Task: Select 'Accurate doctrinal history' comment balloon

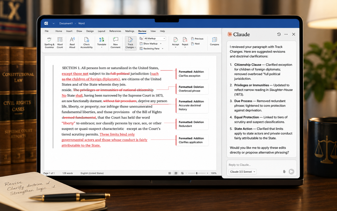Action: tap(192, 105)
